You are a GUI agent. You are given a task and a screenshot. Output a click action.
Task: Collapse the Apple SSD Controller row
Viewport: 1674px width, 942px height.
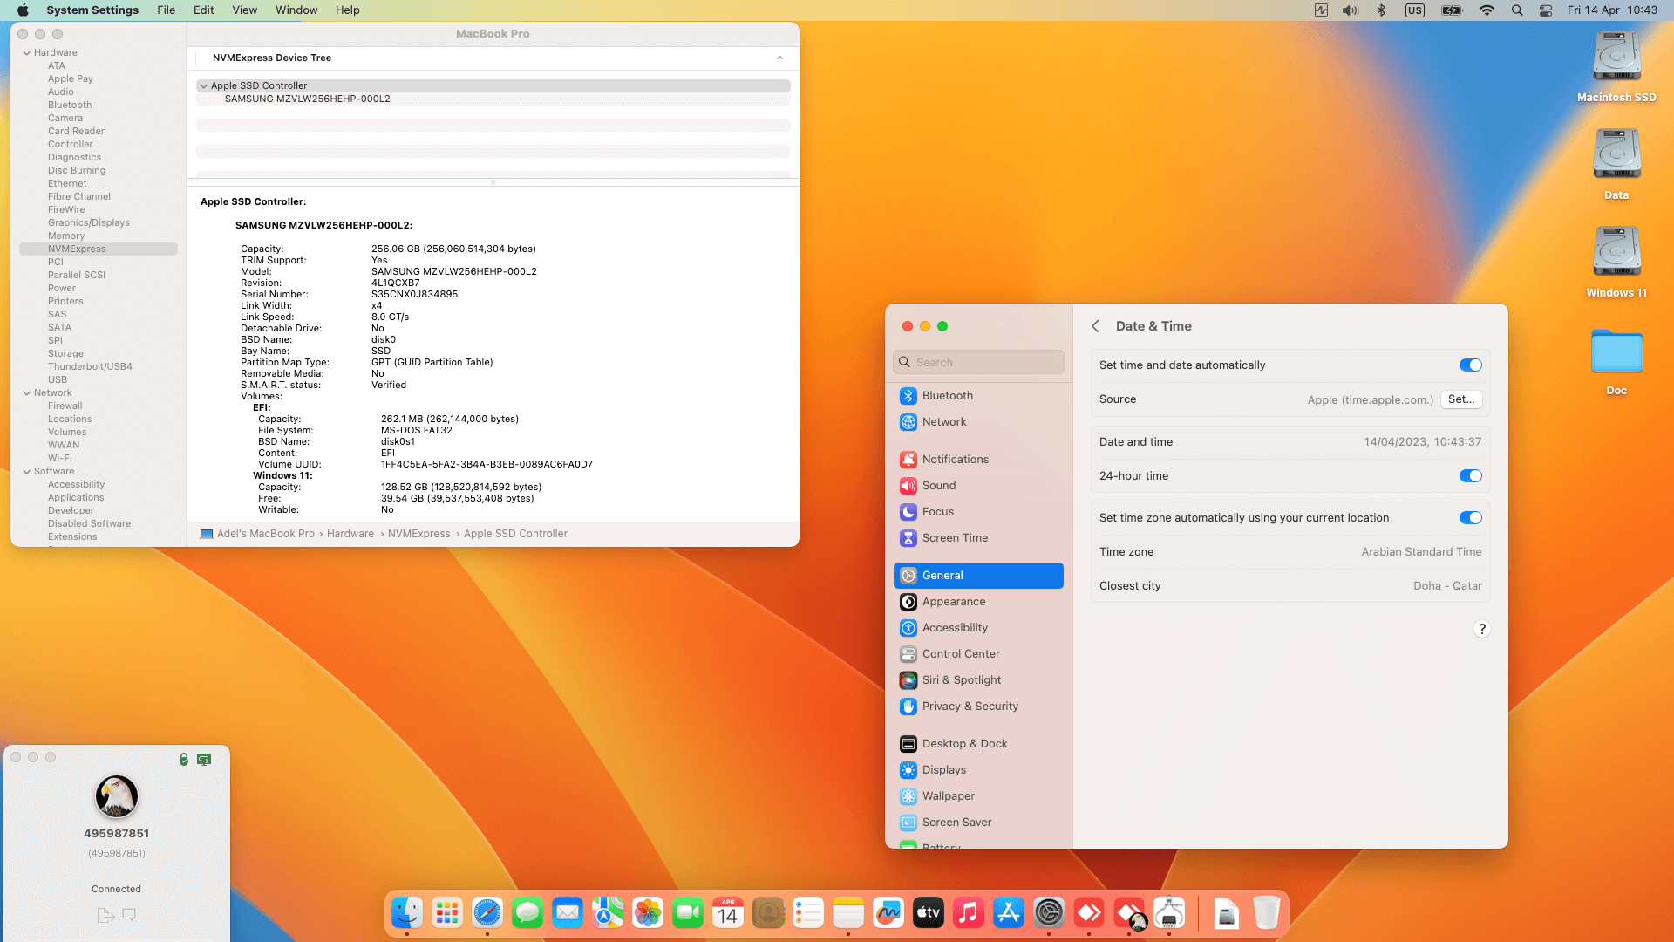pyautogui.click(x=203, y=86)
